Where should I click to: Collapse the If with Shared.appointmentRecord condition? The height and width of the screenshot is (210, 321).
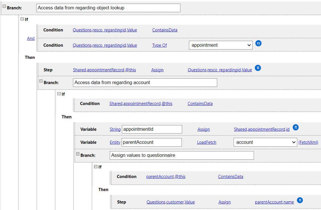(x=59, y=94)
